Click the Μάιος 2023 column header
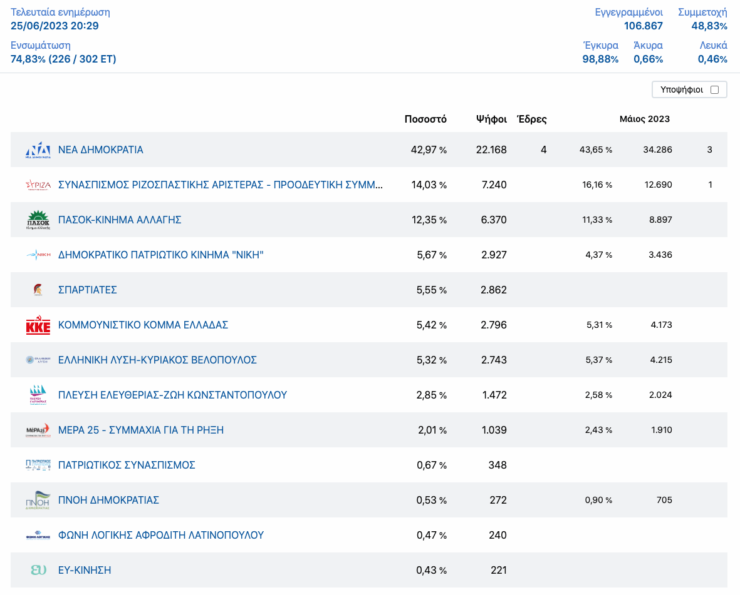 click(x=645, y=120)
